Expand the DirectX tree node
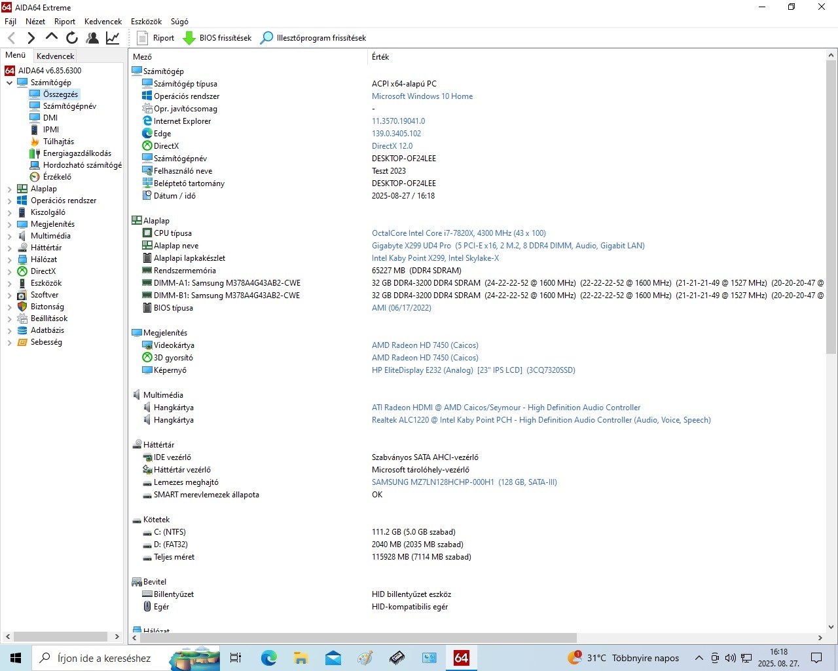Viewport: 838px width, 671px height. click(x=9, y=271)
